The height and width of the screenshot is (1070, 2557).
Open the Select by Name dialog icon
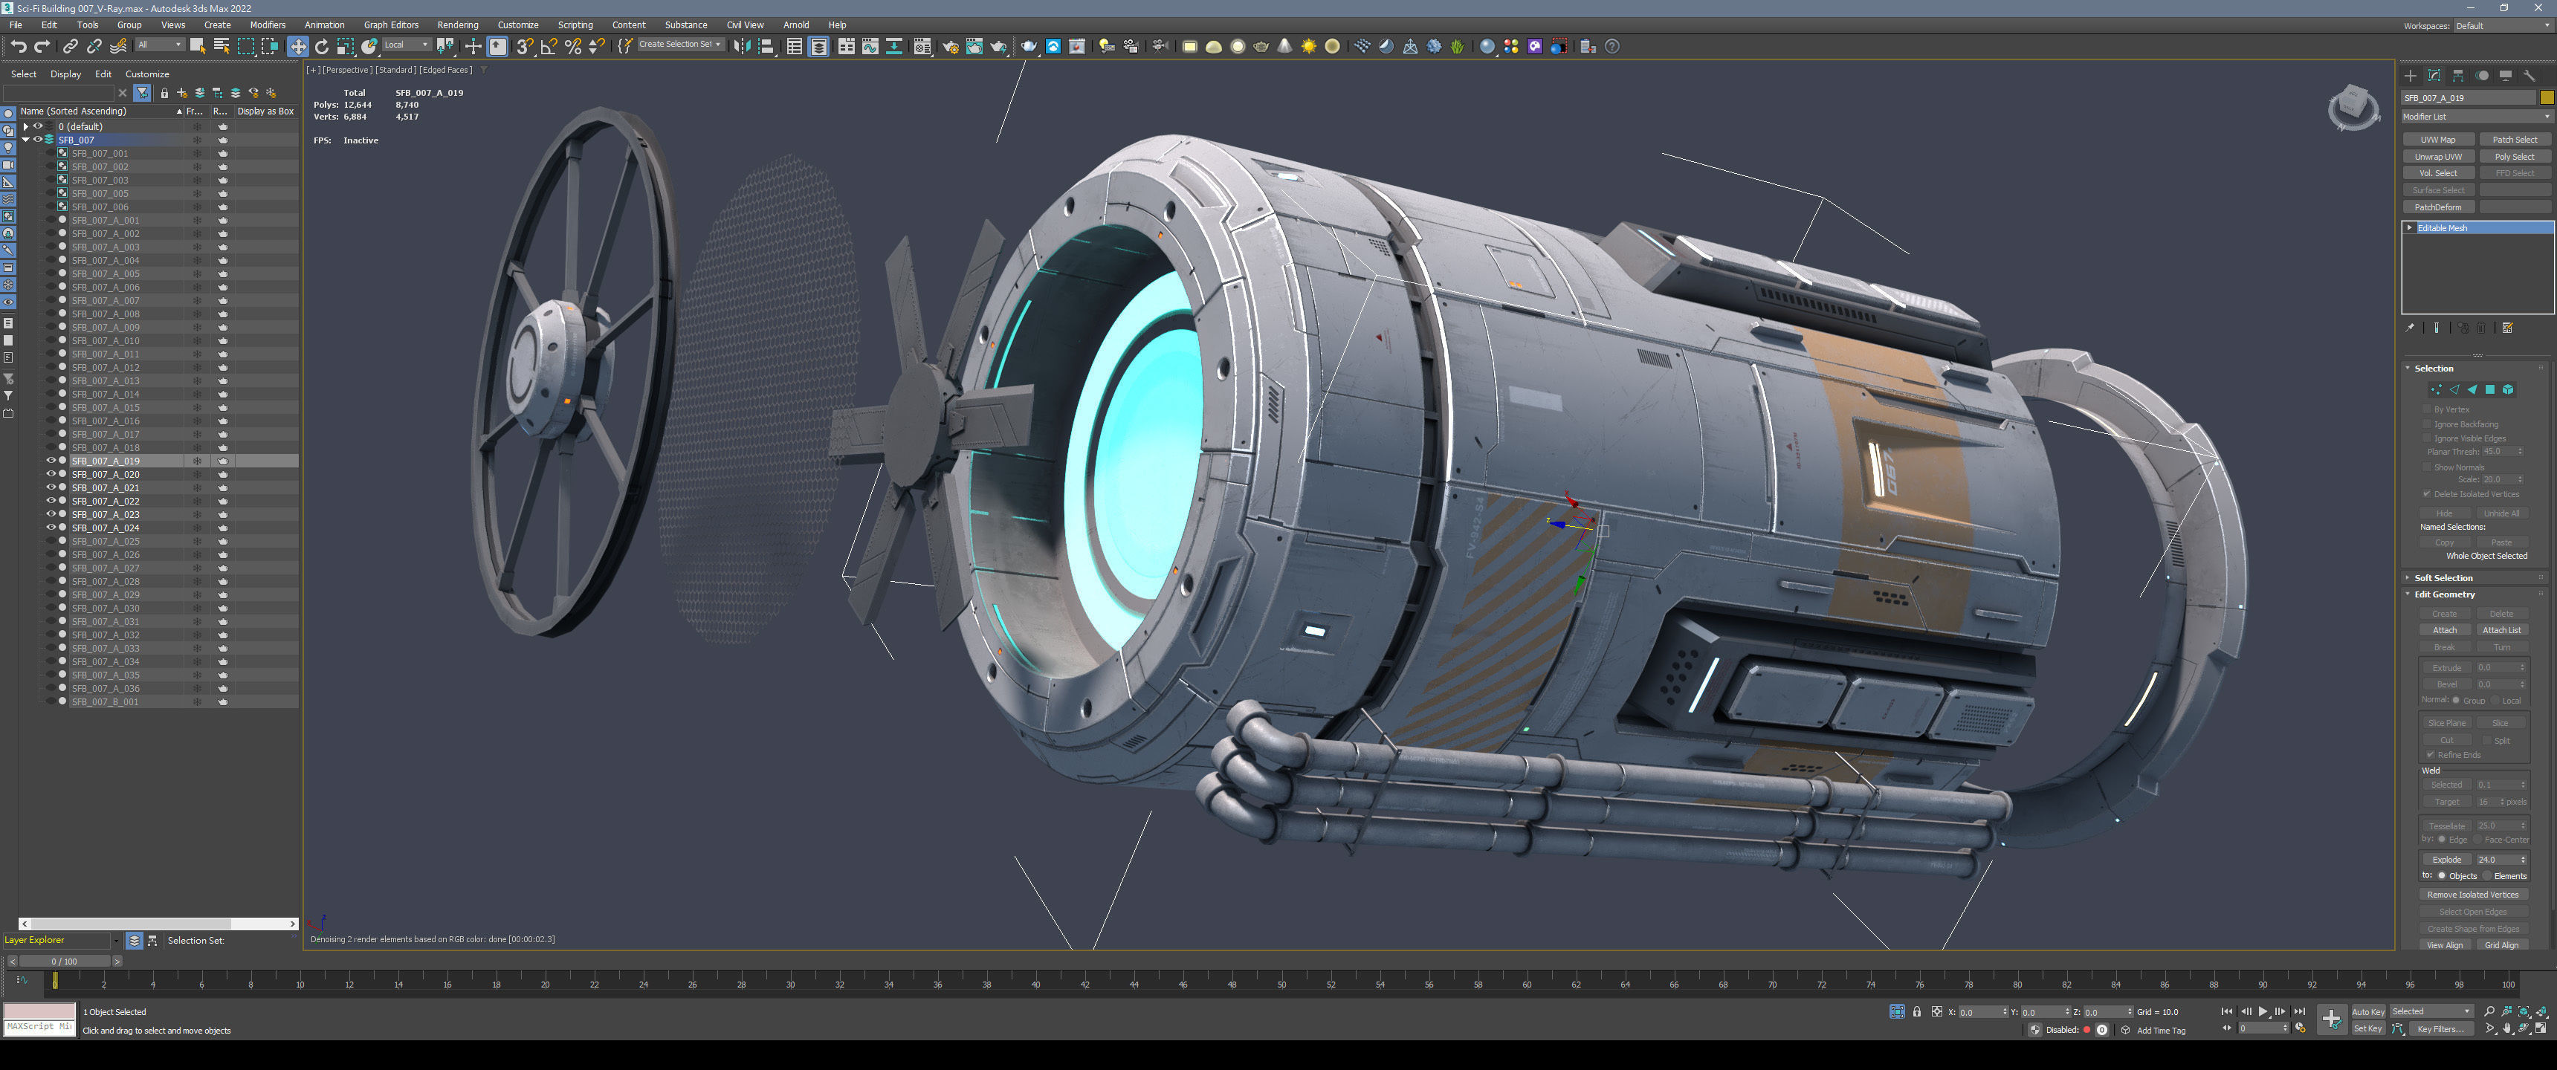tap(222, 45)
